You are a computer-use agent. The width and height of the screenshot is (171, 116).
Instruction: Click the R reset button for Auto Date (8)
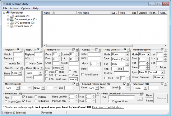[128, 50]
